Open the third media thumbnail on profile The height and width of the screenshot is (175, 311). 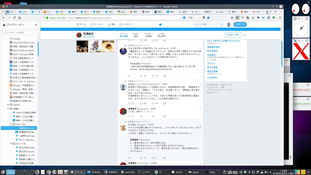108,47
